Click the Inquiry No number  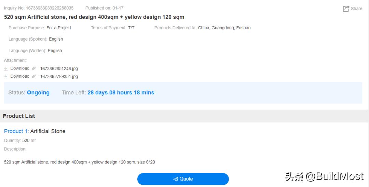click(50, 8)
